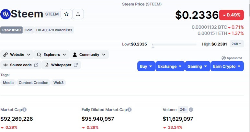
Task: Click the share upload icon
Action: tap(78, 14)
